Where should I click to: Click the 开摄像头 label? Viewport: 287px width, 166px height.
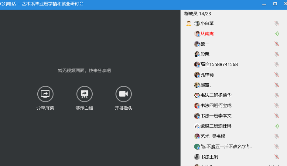click(123, 108)
